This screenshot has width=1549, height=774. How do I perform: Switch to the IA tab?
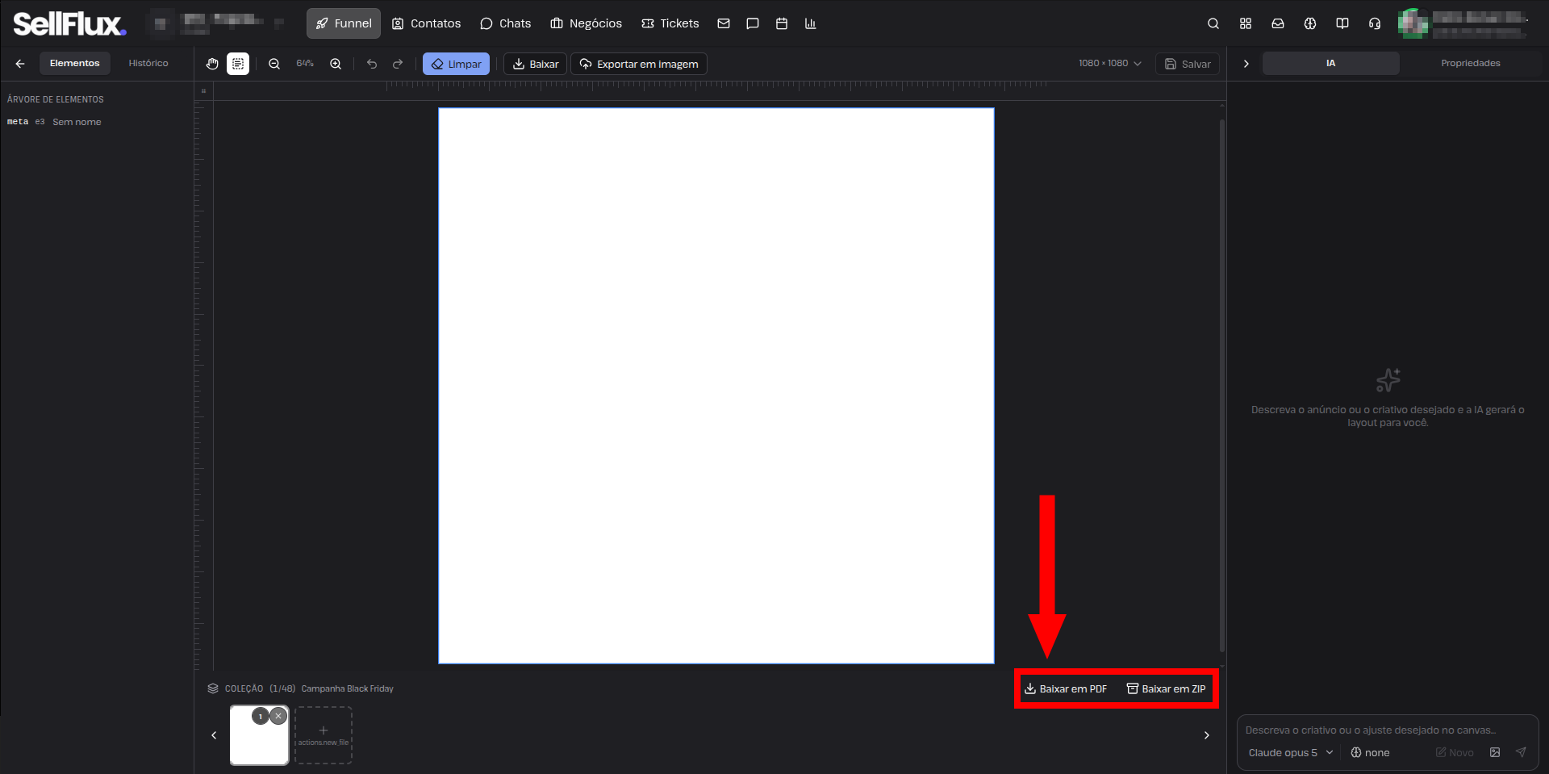click(1331, 63)
